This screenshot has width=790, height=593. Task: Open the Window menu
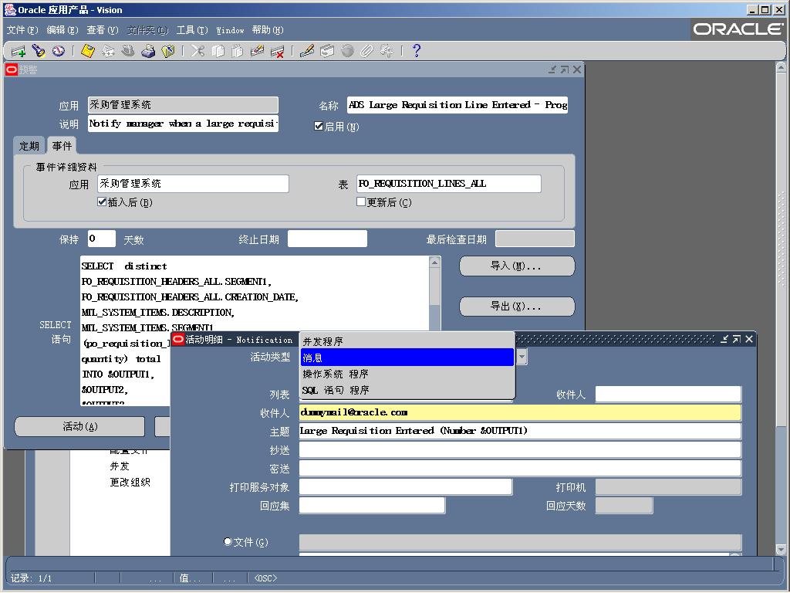(230, 30)
